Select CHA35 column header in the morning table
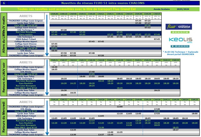The image size is (201, 137). click(157, 14)
